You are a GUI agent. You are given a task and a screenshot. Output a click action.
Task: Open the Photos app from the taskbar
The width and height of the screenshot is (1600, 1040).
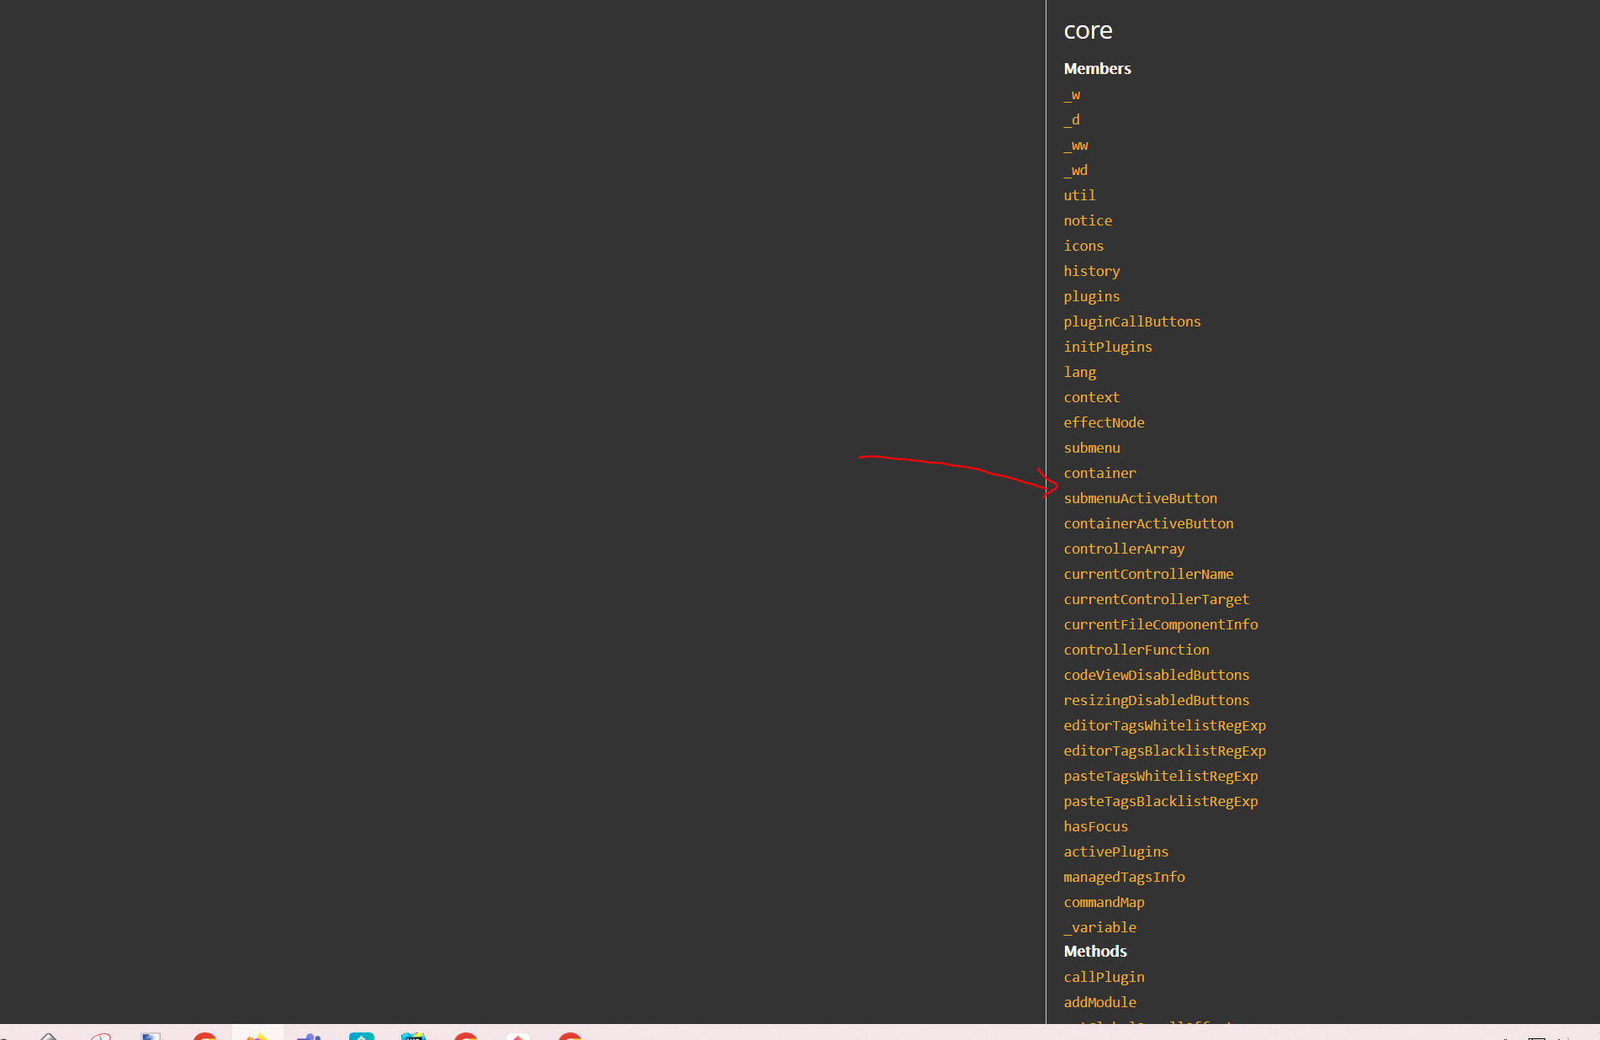[152, 1033]
